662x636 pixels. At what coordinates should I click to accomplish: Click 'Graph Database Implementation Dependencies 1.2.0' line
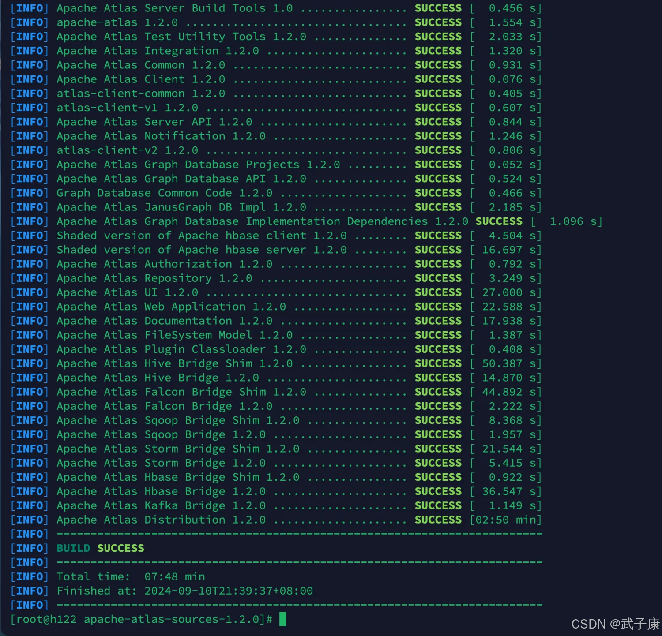pyautogui.click(x=307, y=221)
